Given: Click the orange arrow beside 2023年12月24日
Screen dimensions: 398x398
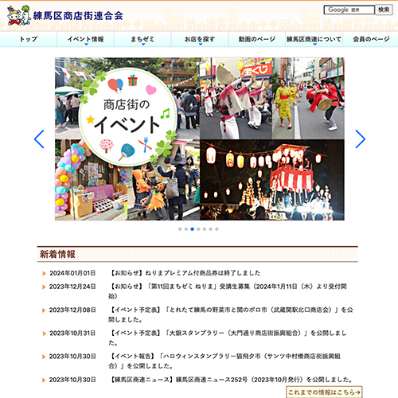Looking at the screenshot, I should click(44, 287).
